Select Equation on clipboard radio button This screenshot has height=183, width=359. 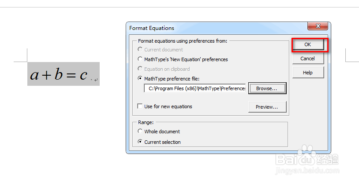[x=140, y=69]
